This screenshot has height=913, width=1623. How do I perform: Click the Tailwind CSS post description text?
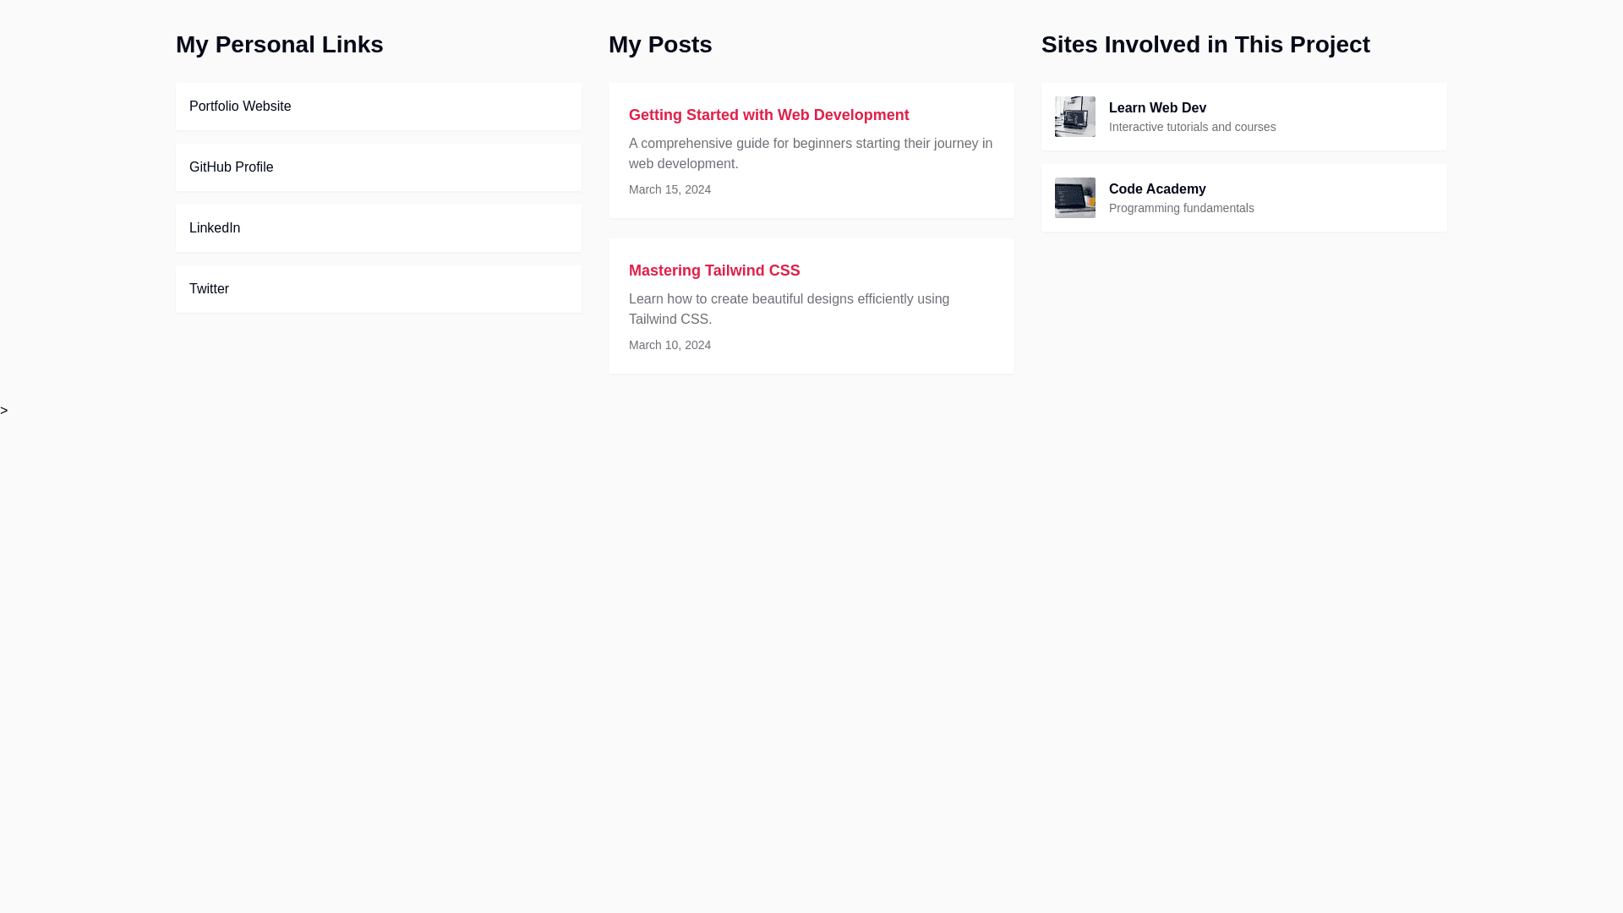[x=788, y=309]
